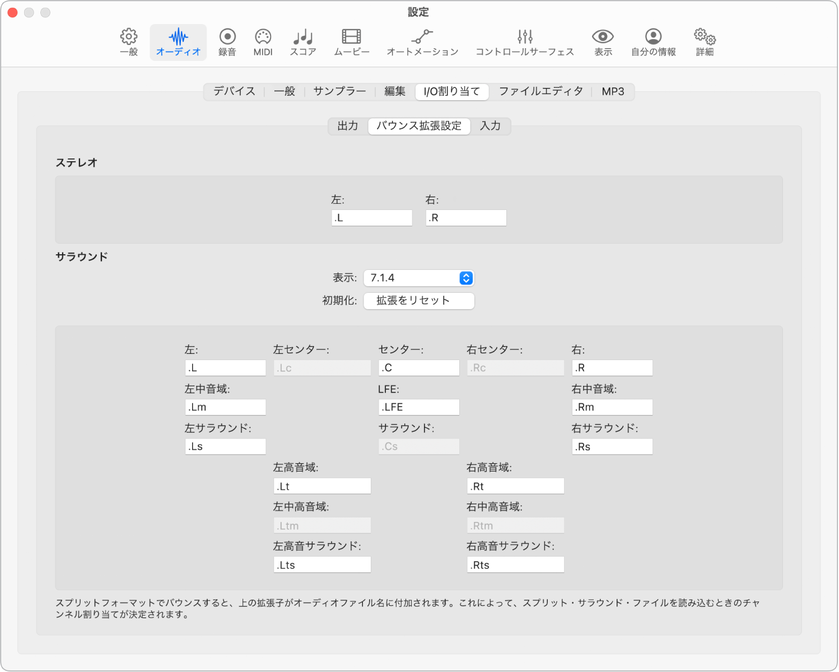Viewport: 839px width, 672px height.
Task: Switch to the サンプラー tab
Action: pyautogui.click(x=339, y=91)
